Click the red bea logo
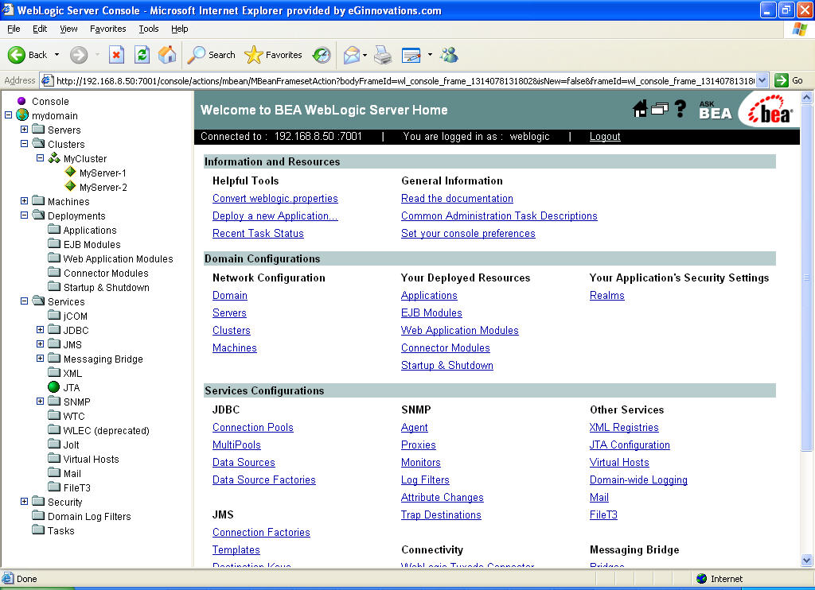 pos(770,110)
